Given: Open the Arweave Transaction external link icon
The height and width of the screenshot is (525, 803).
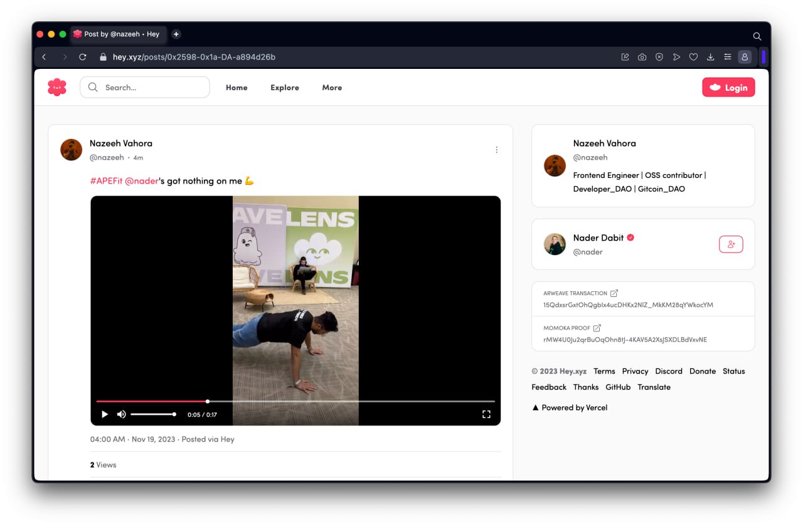Looking at the screenshot, I should click(614, 293).
